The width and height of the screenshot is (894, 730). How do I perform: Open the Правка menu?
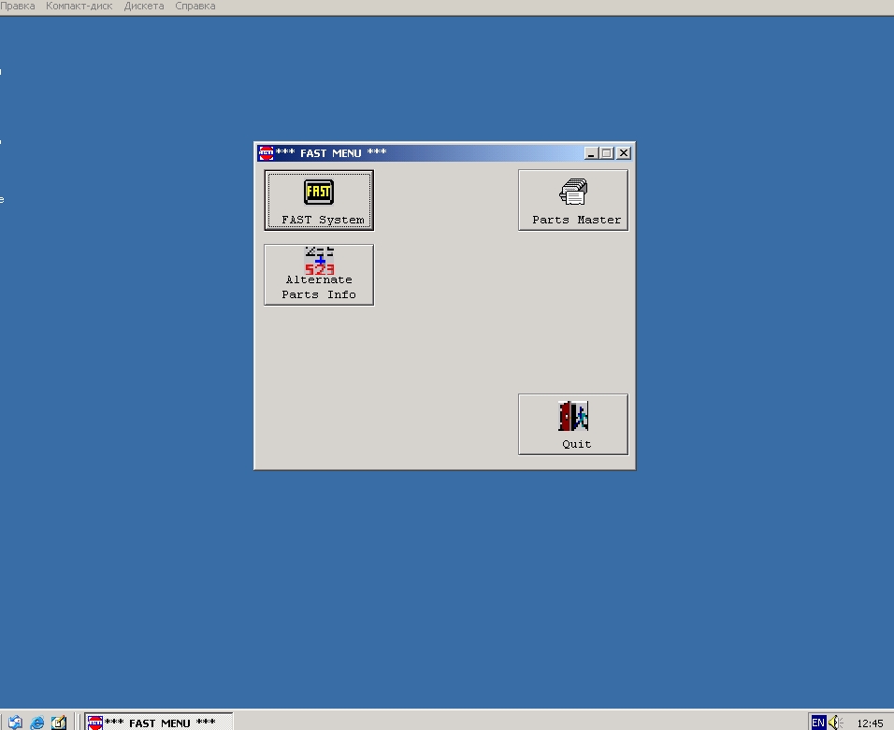pyautogui.click(x=17, y=6)
